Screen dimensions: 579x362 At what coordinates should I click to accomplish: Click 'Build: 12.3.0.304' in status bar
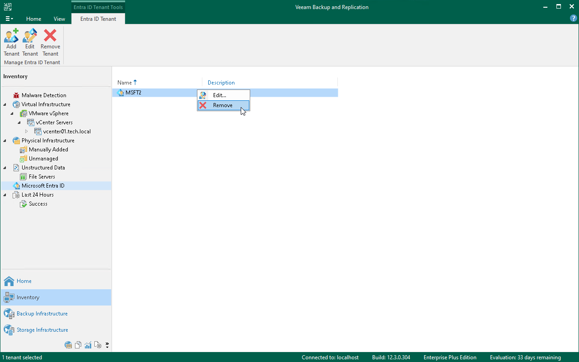[x=391, y=357]
